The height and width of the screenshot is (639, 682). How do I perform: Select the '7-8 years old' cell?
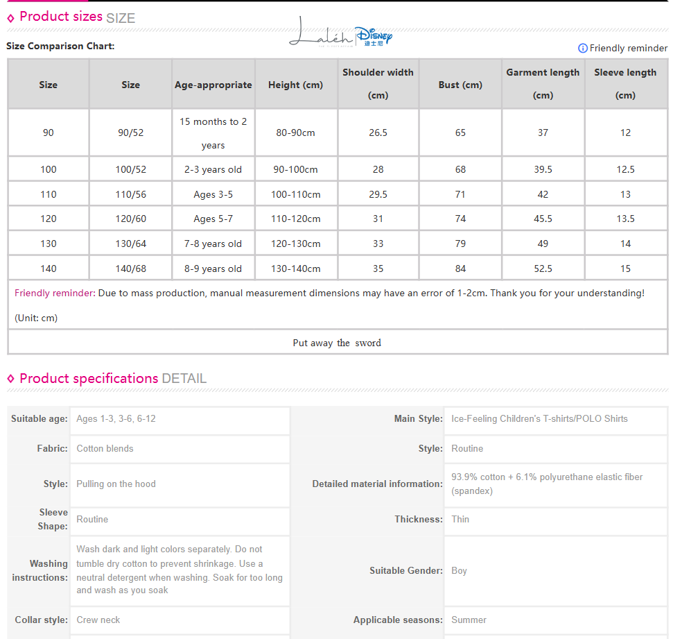pos(213,244)
